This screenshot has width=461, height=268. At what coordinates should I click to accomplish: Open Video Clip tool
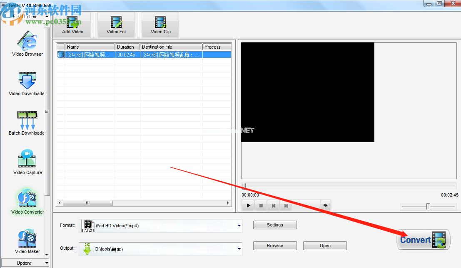160,25
